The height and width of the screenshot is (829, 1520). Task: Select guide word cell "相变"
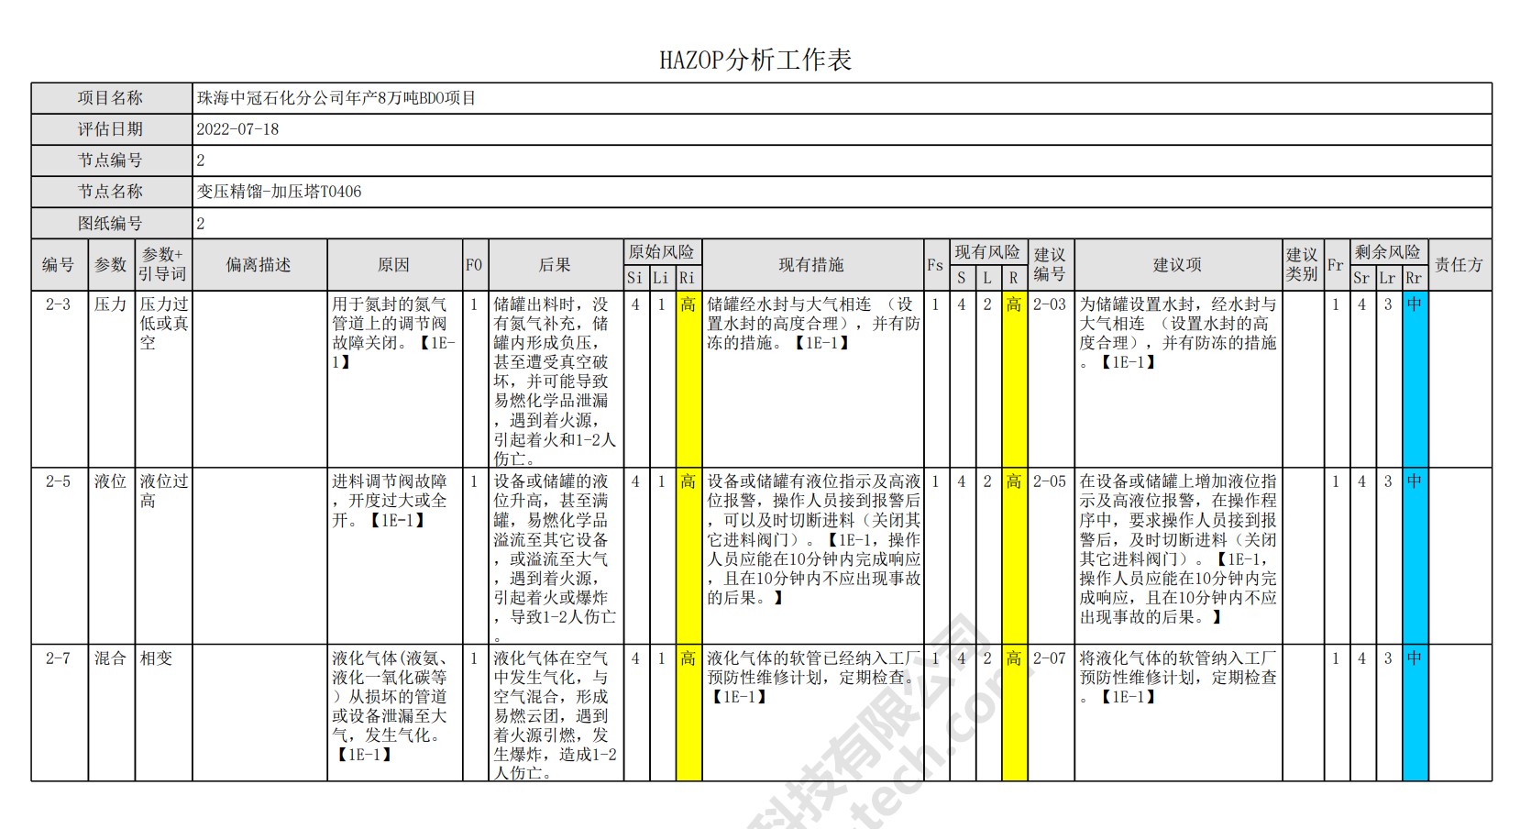click(163, 713)
